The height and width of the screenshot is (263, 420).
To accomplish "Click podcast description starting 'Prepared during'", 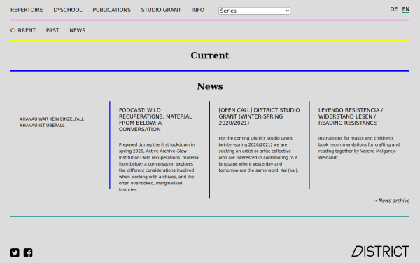I will click(159, 167).
